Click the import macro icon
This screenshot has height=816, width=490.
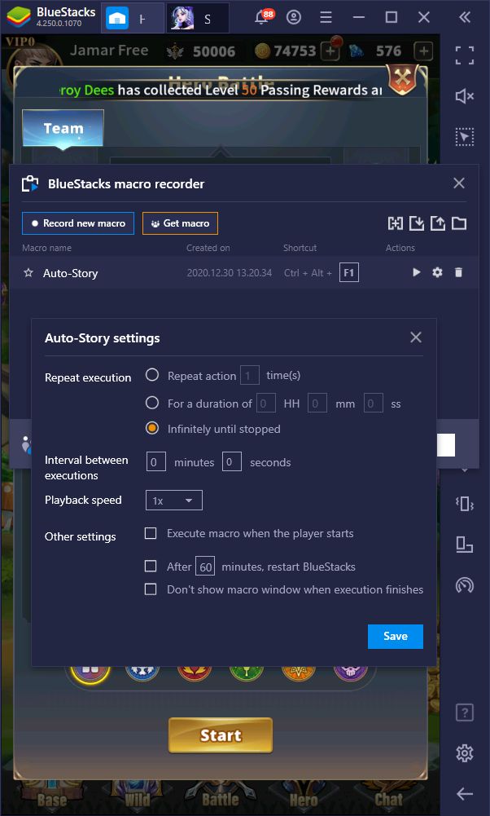[x=416, y=223]
